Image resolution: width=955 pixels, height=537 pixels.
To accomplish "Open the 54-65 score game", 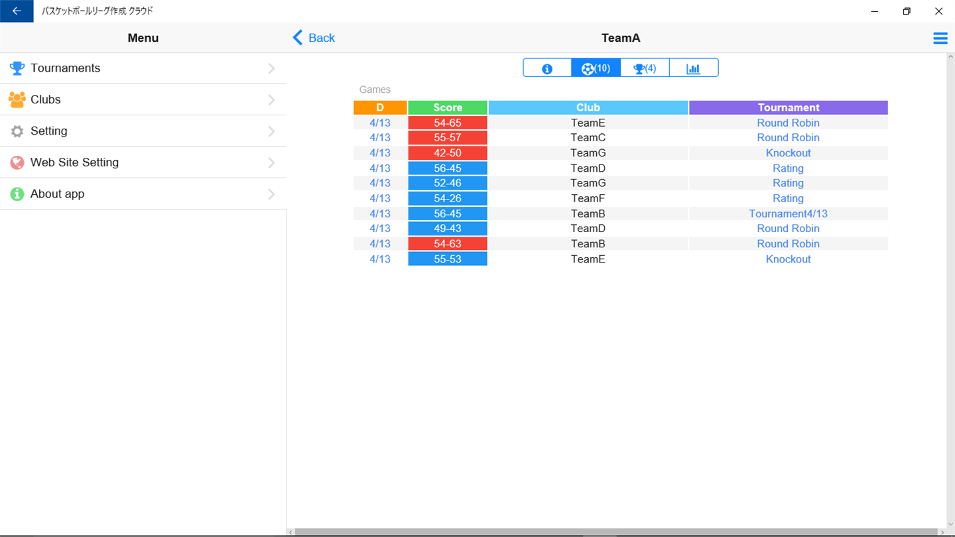I will (x=448, y=123).
